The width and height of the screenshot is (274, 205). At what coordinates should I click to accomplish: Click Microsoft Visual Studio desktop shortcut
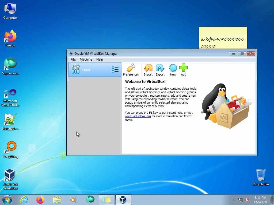tap(10, 98)
